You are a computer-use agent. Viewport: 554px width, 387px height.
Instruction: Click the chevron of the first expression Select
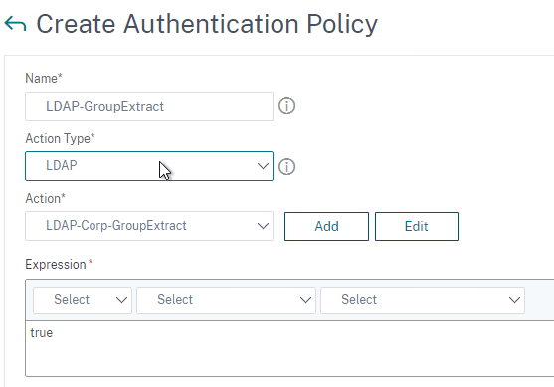121,300
